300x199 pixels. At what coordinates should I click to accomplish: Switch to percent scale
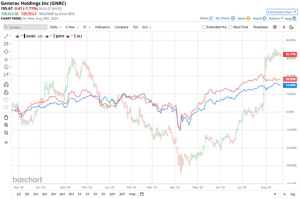point(284,194)
